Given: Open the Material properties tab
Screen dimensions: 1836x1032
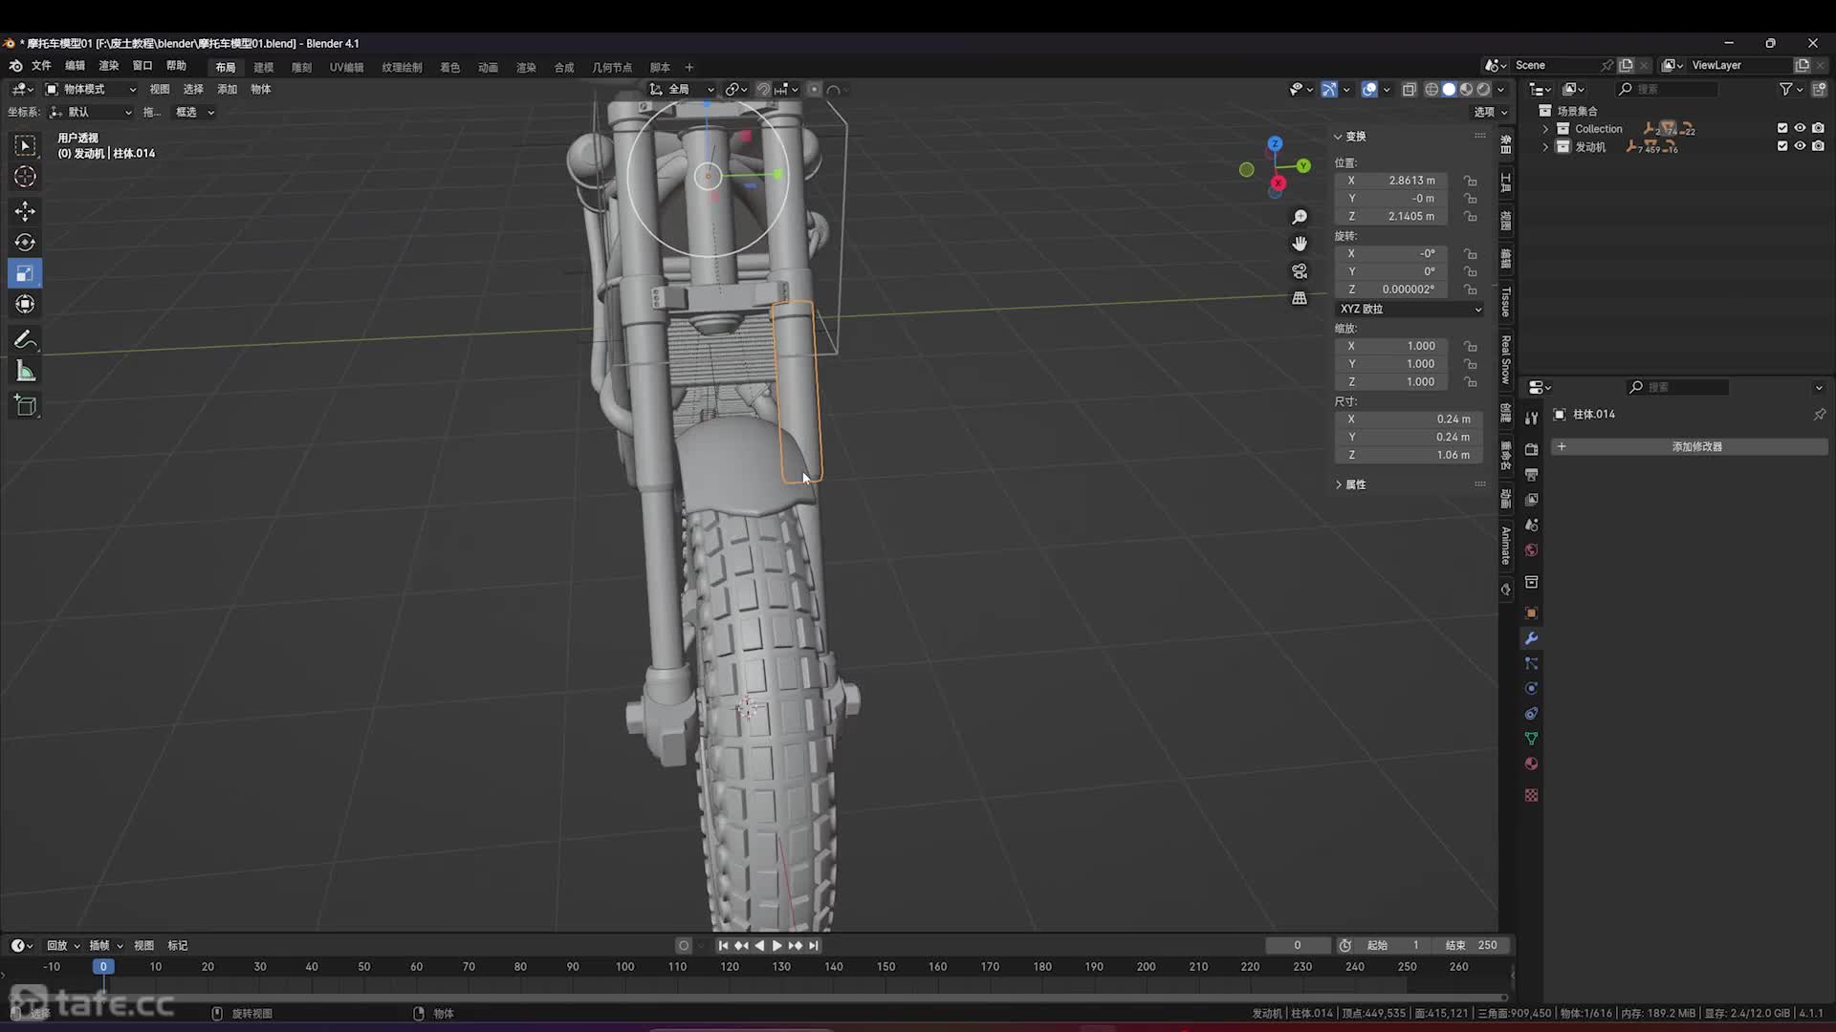Looking at the screenshot, I should (1531, 763).
